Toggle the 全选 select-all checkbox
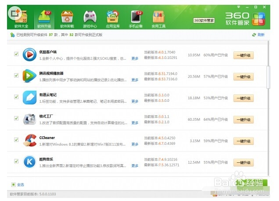 point(13,185)
